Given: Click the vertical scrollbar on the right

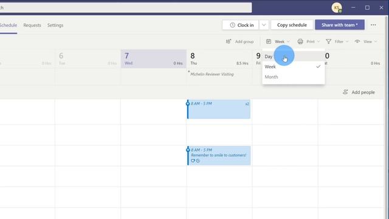Looking at the screenshot, I should 387,117.
